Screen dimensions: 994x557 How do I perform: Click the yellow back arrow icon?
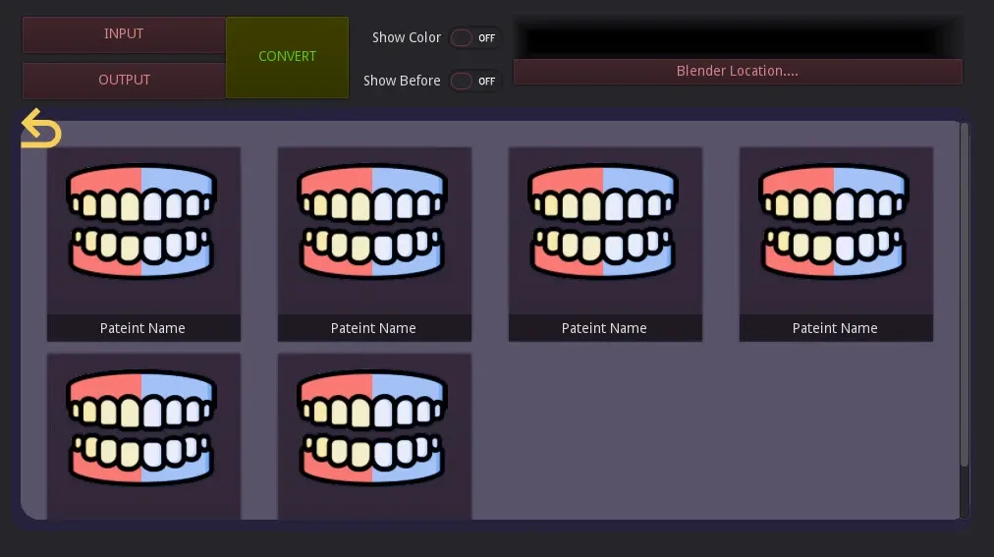pos(41,129)
